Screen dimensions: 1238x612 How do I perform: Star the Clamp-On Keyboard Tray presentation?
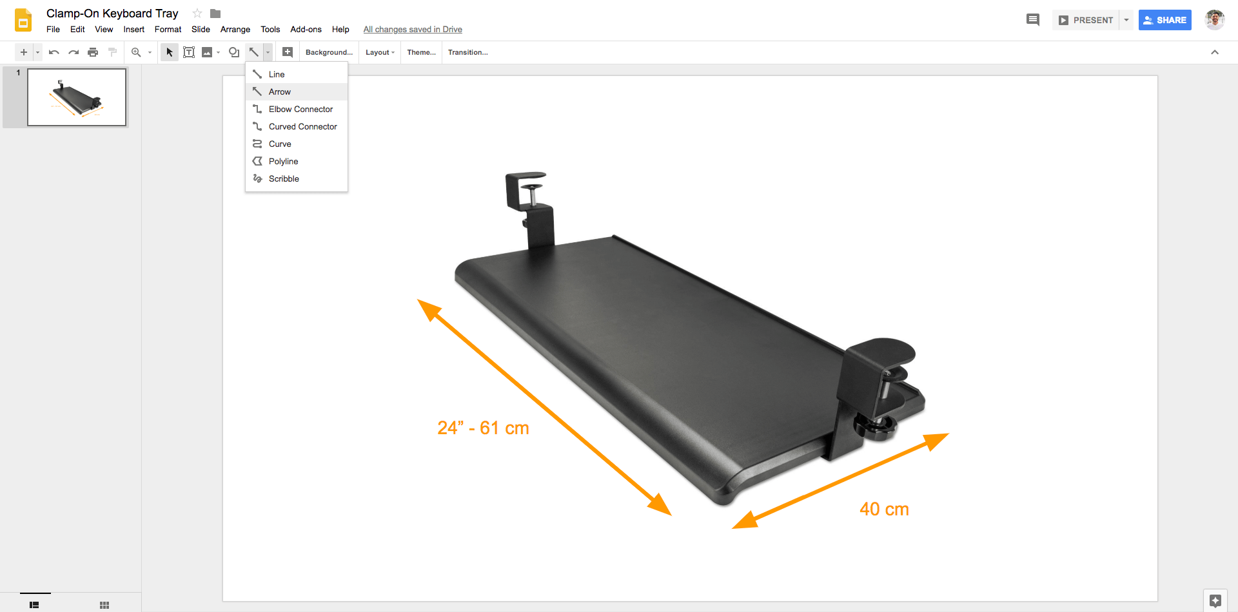(x=197, y=14)
